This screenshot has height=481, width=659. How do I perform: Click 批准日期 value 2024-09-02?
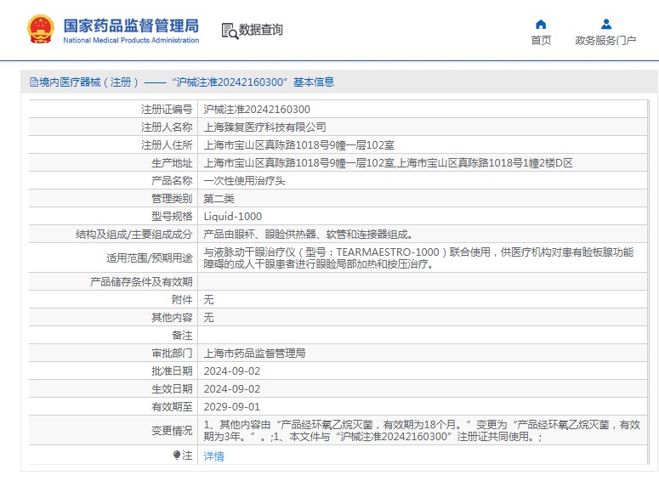[232, 371]
